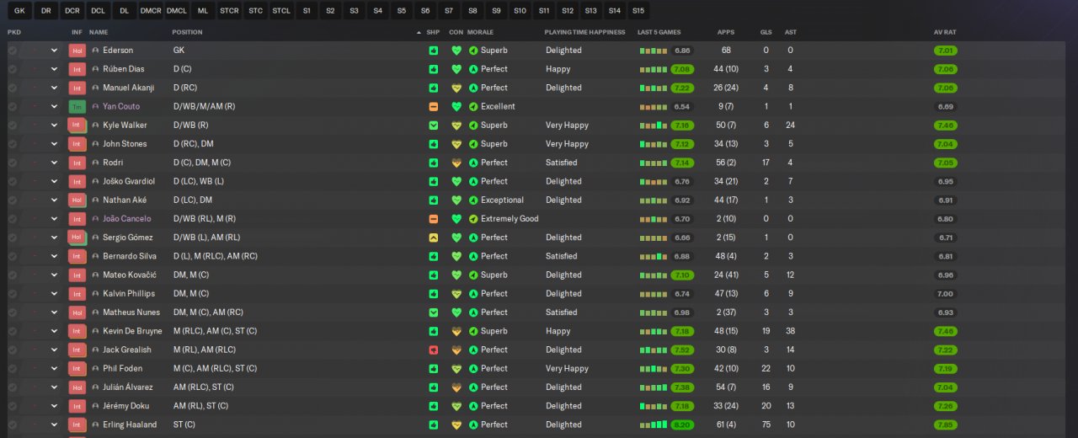
Task: Click Ederson's Superb morale arrow icon
Action: point(473,51)
